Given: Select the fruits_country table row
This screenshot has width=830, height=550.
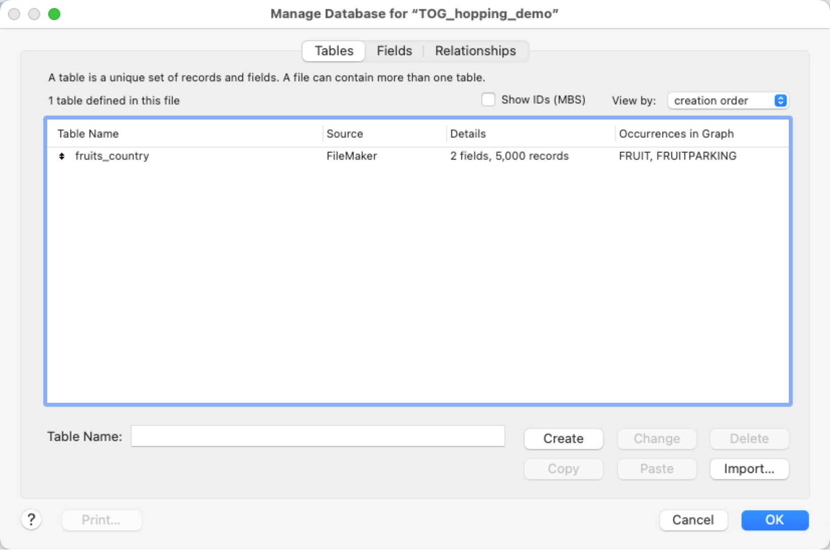Looking at the screenshot, I should pos(112,156).
